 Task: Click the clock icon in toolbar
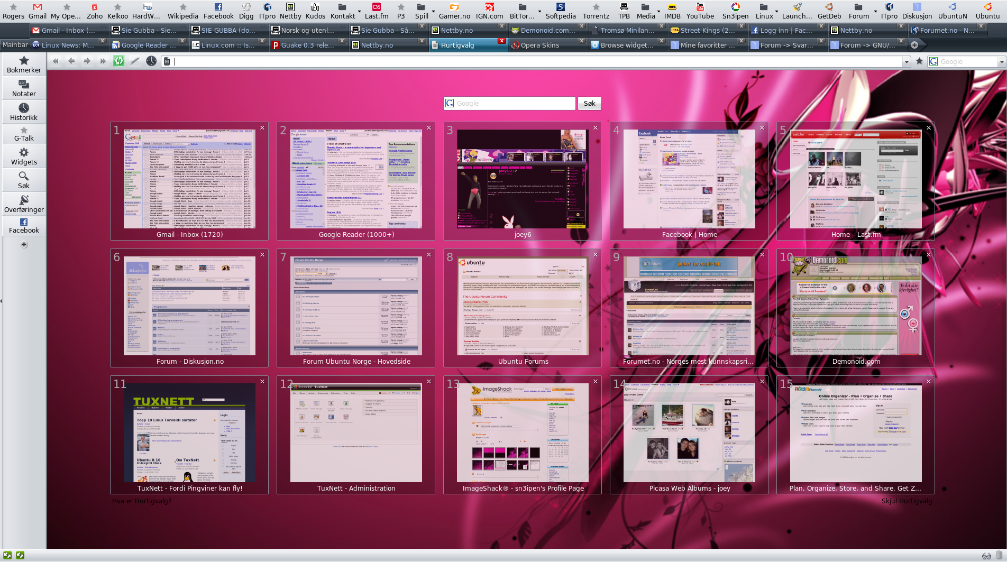coord(151,61)
